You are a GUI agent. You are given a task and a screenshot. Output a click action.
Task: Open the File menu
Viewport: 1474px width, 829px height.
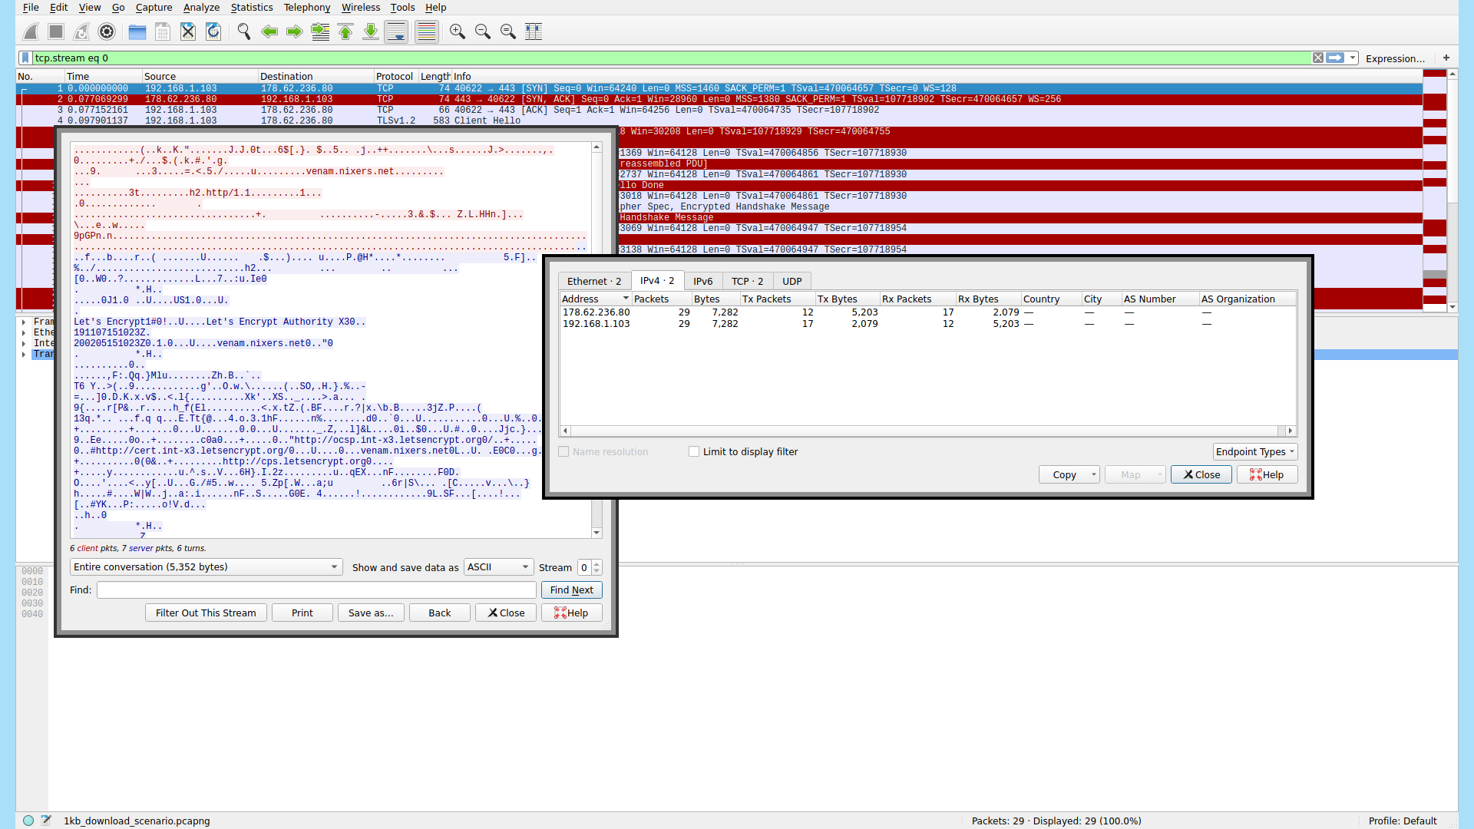(31, 8)
